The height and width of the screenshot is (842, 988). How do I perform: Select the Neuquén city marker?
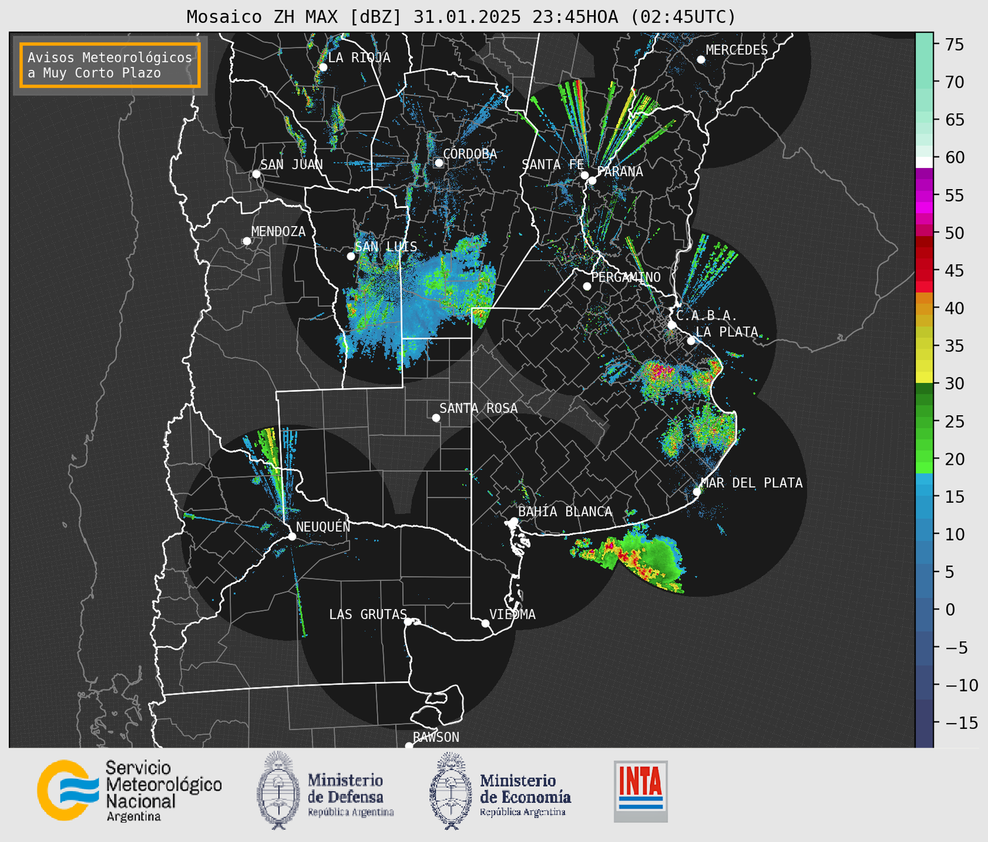click(x=292, y=536)
